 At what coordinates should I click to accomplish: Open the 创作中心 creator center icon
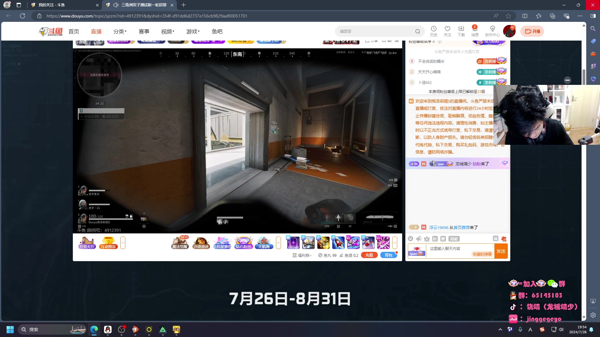(x=492, y=31)
